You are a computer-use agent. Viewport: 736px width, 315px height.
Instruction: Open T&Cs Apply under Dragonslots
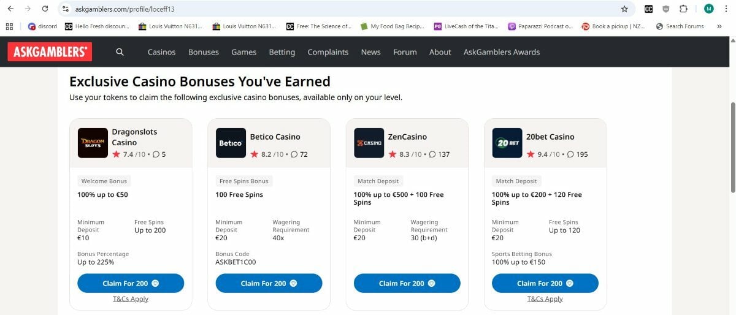point(131,299)
